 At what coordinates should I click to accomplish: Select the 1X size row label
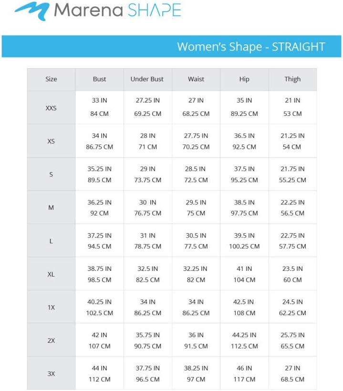click(51, 308)
